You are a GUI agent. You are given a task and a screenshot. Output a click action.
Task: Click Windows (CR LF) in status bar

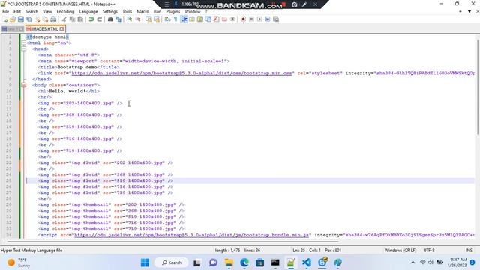tap(400, 250)
